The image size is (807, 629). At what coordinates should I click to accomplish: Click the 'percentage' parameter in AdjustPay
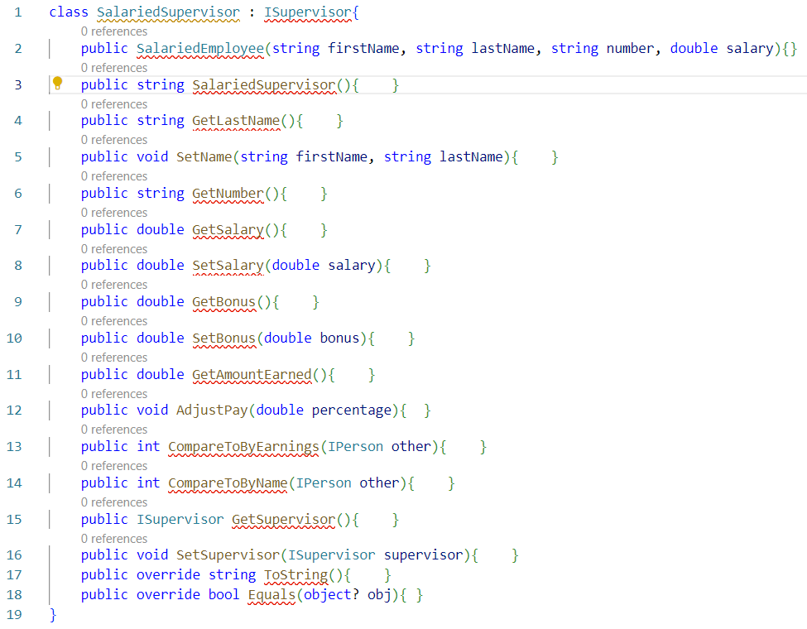(352, 411)
